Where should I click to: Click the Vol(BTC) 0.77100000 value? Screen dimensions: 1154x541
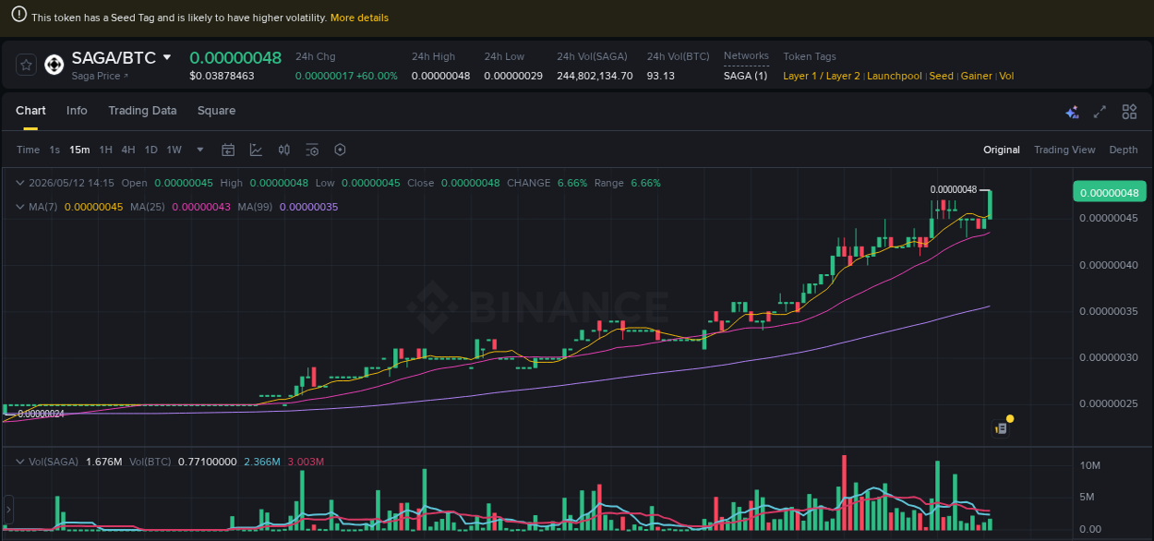207,461
